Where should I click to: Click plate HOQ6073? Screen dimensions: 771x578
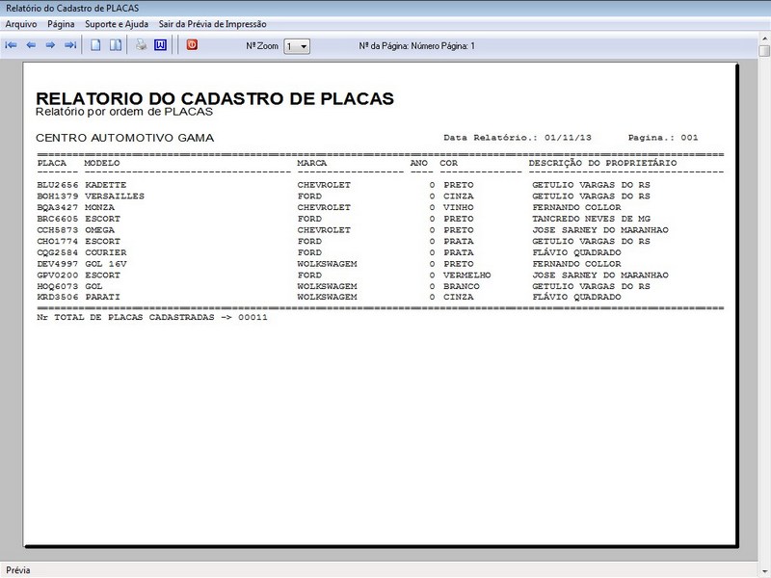[58, 286]
